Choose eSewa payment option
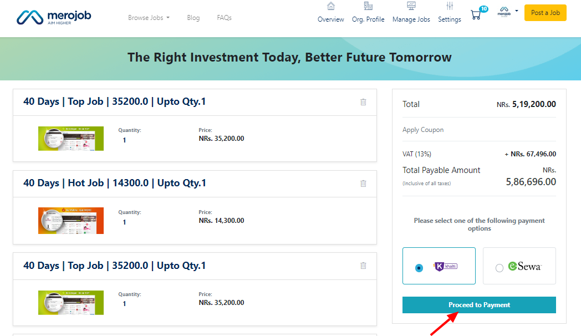Viewport: 581px width, 336px height. (500, 268)
